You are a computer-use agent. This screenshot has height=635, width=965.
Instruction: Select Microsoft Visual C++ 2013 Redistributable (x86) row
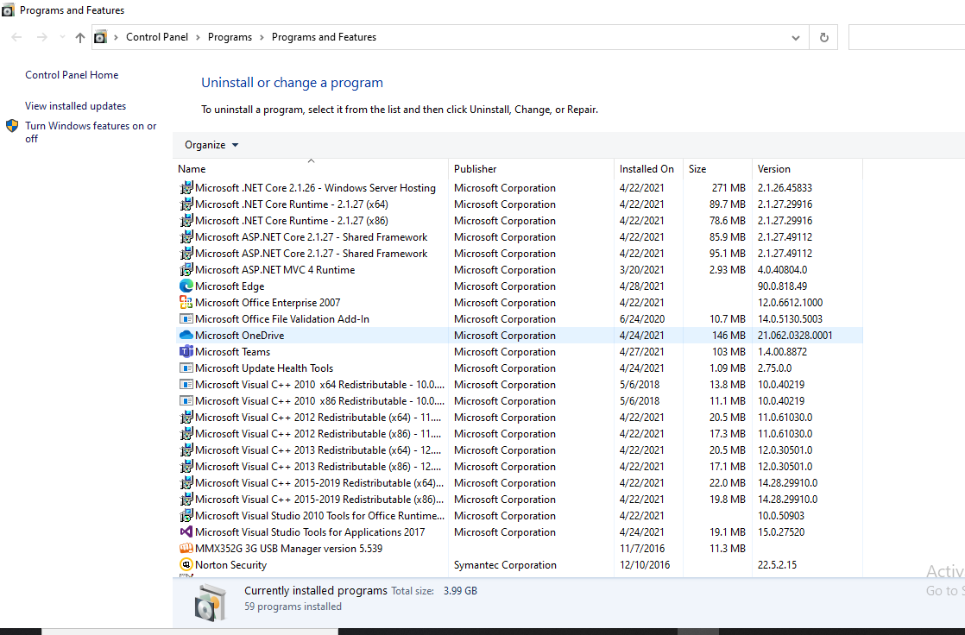518,467
